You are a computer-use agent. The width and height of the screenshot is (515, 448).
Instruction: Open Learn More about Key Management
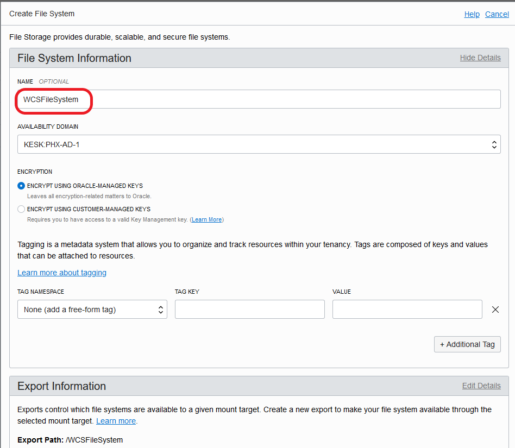coord(206,219)
